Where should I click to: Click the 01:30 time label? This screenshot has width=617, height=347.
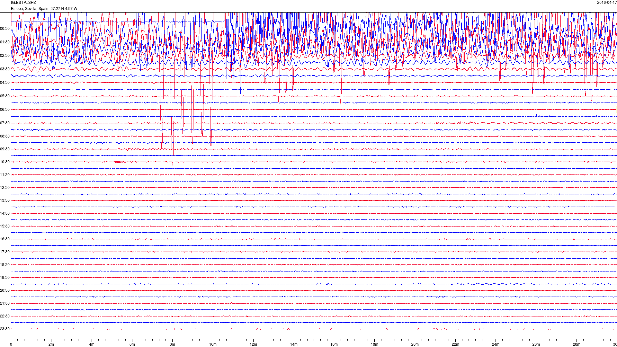[x=5, y=42]
